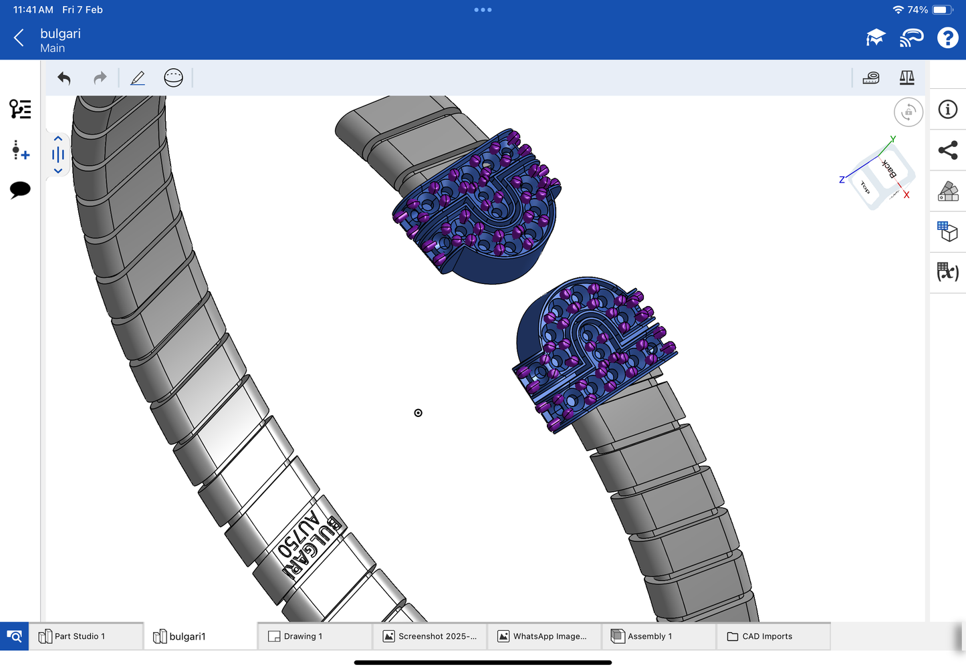Open the Share document icon
Image resolution: width=966 pixels, height=671 pixels.
point(947,150)
